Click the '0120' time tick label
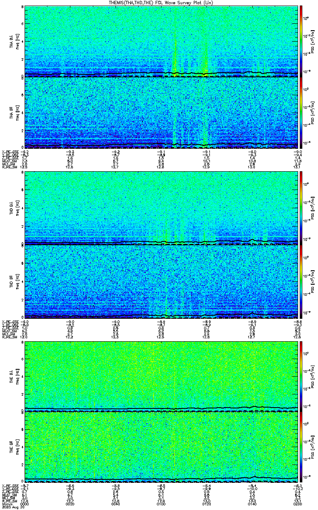Image resolution: width=318 pixels, height=510 pixels. pyautogui.click(x=206, y=504)
